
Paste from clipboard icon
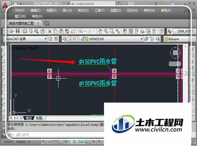[61, 31]
